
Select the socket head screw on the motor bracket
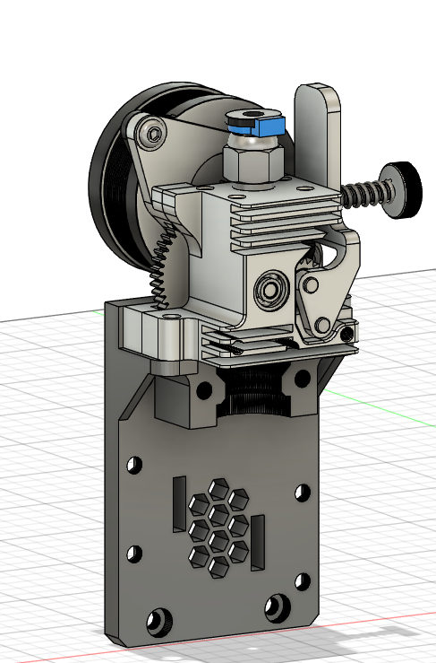point(153,135)
